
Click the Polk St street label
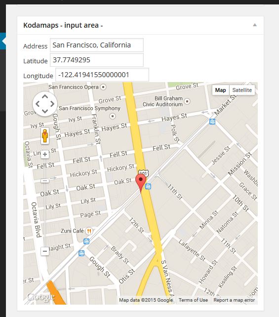point(175,133)
